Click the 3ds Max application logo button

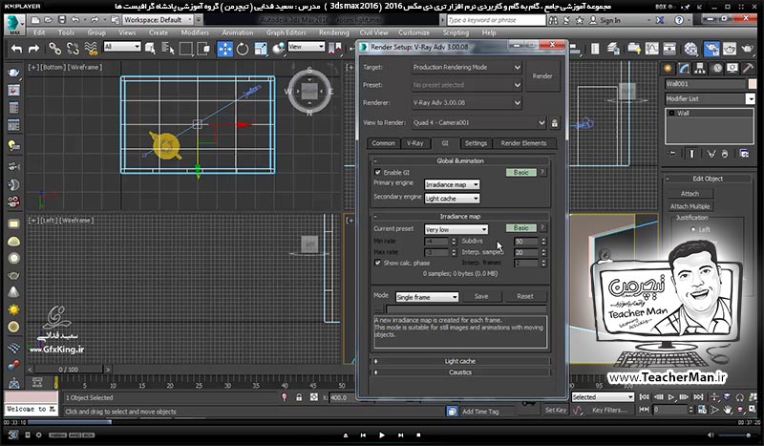tap(14, 25)
